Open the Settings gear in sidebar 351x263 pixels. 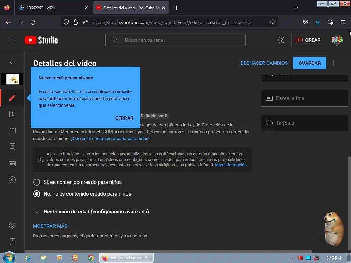click(12, 225)
